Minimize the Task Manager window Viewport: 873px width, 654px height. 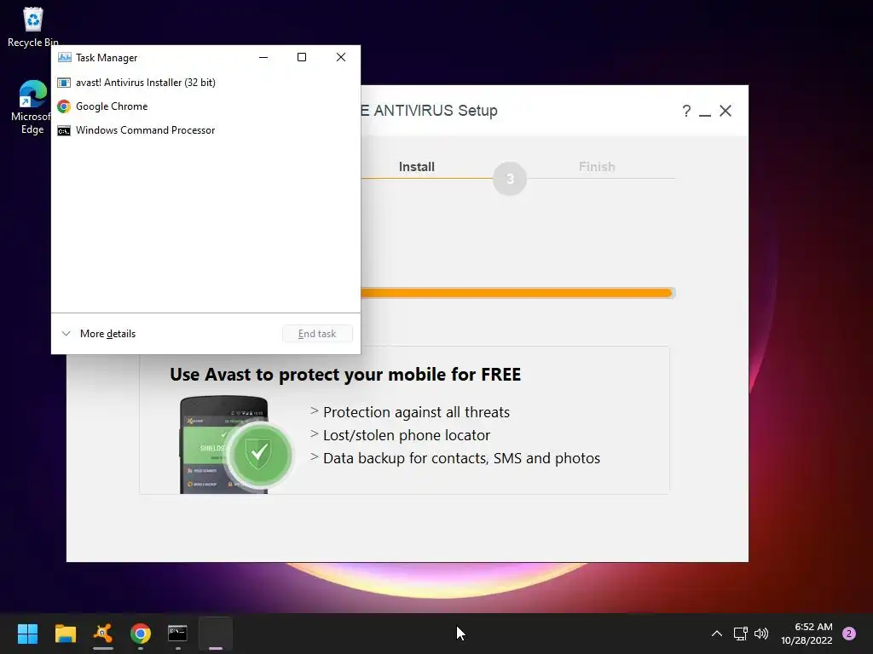point(263,57)
